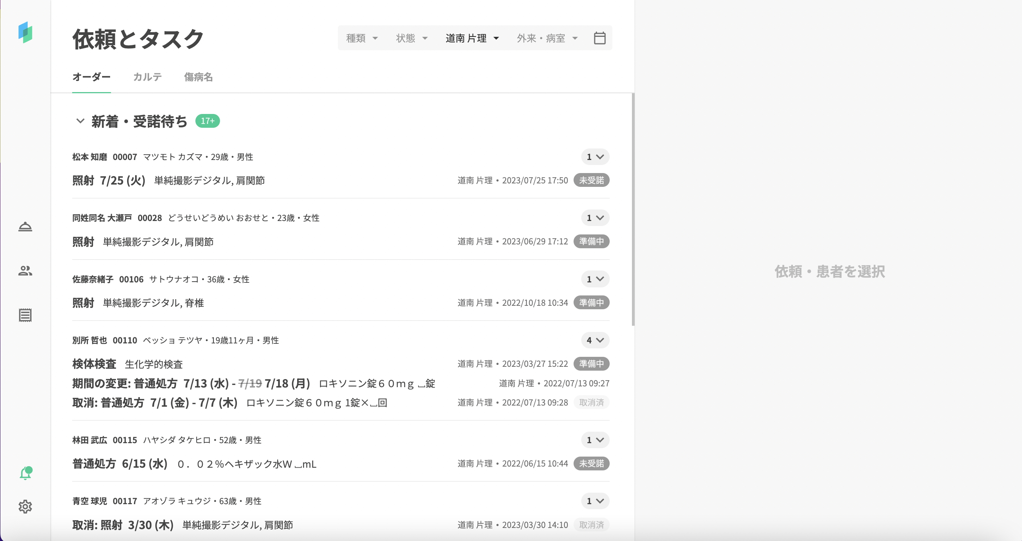Switch to the カルテ tab
Viewport: 1022px width, 541px height.
coord(147,77)
